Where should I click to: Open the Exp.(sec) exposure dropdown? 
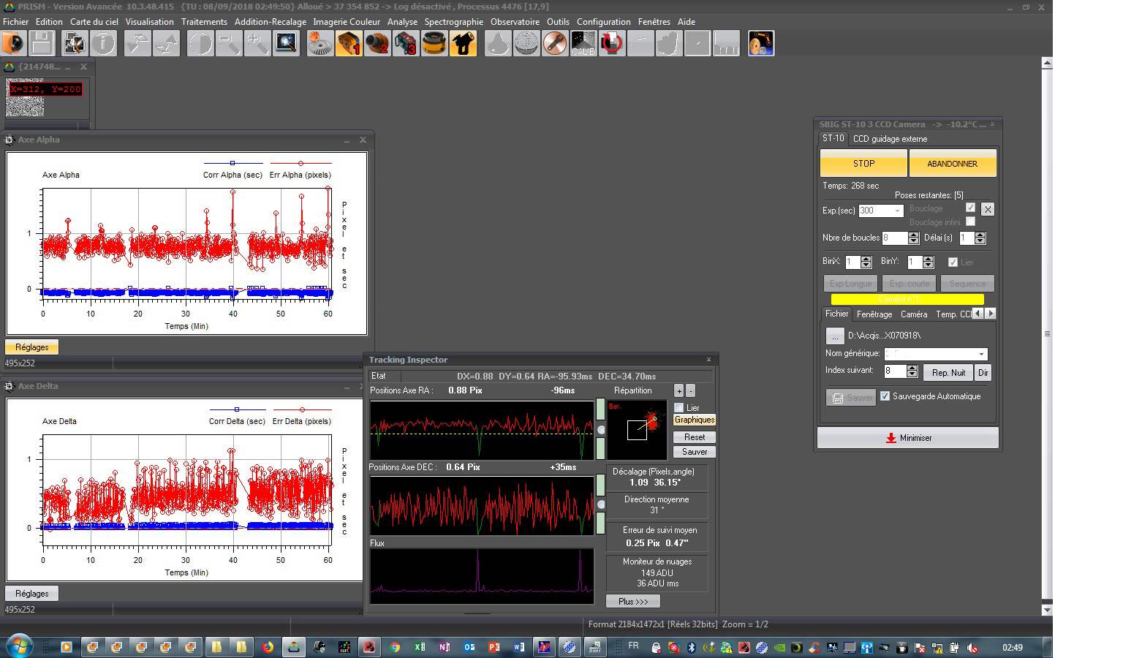click(897, 211)
